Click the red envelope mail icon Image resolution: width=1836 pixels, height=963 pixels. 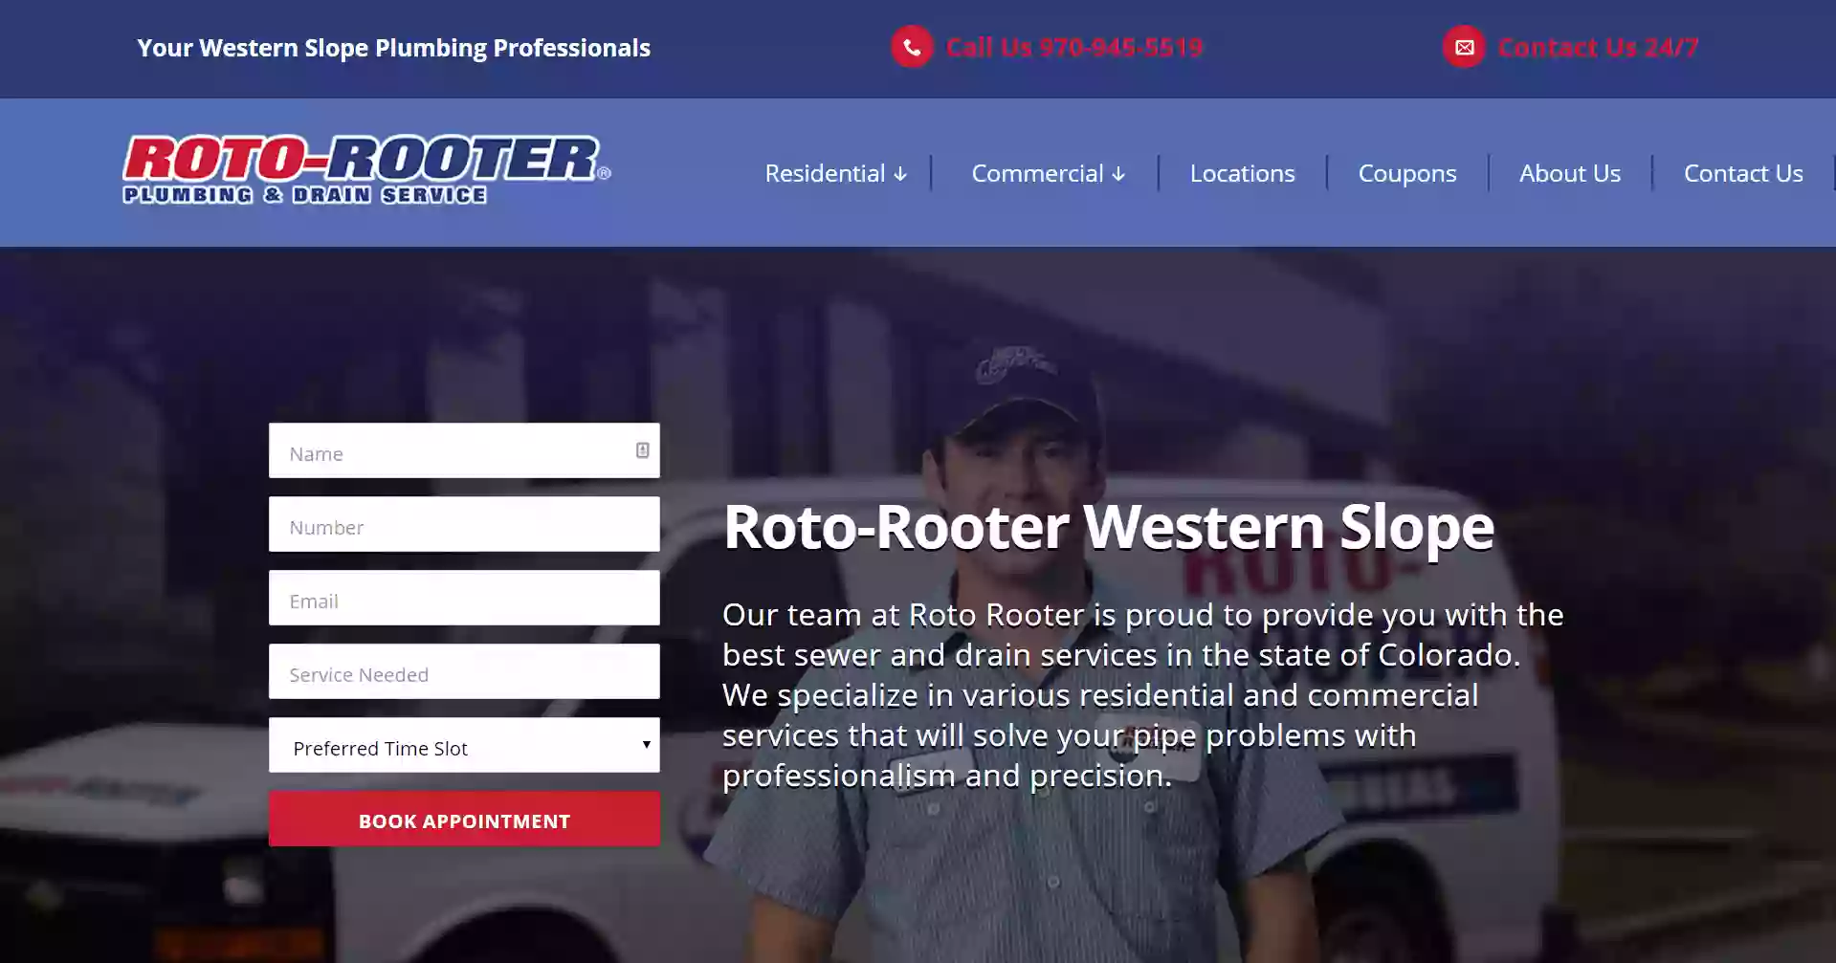(x=1464, y=47)
